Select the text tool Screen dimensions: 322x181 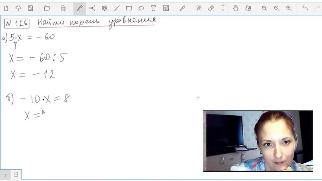pos(153,8)
